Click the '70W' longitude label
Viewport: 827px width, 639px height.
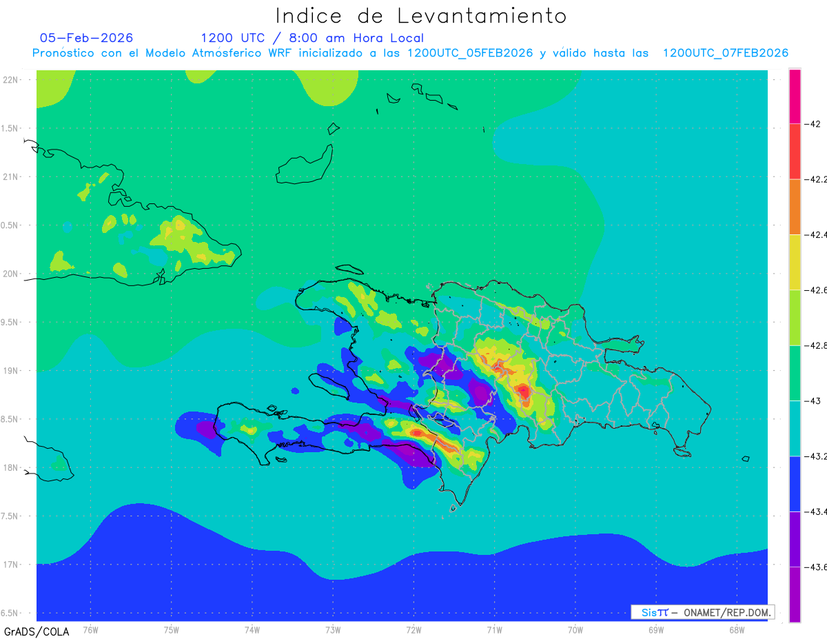click(575, 629)
